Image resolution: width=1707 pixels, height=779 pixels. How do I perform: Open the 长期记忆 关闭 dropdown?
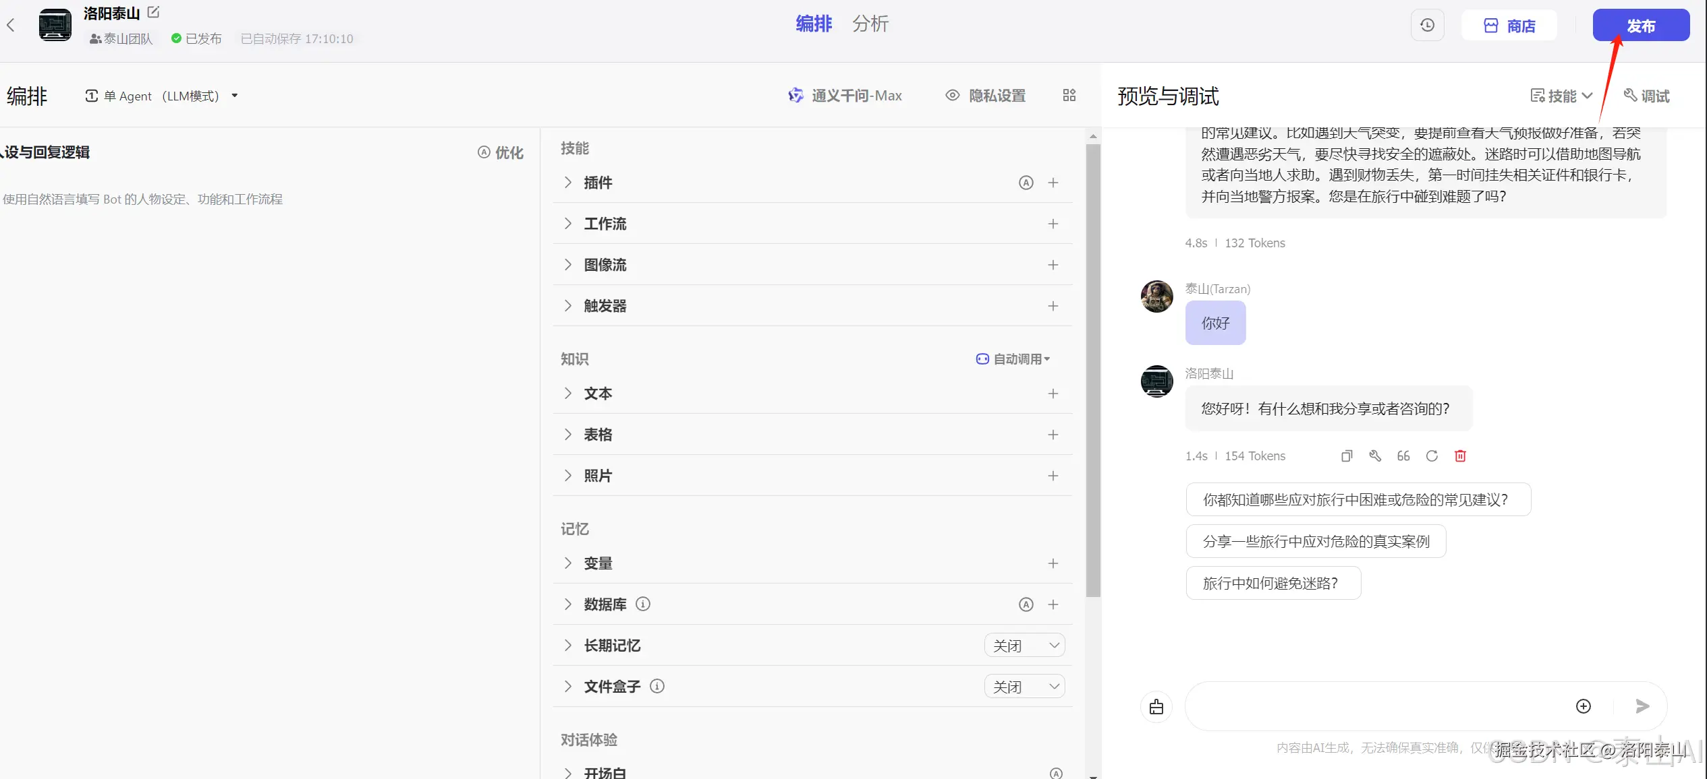[1024, 645]
